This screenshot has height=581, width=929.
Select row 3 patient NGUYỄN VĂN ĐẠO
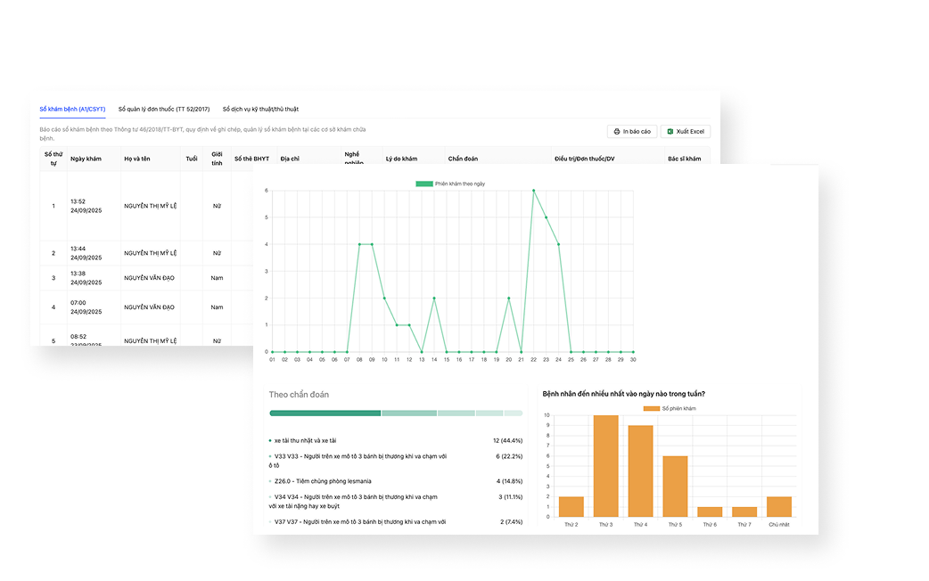pos(149,278)
